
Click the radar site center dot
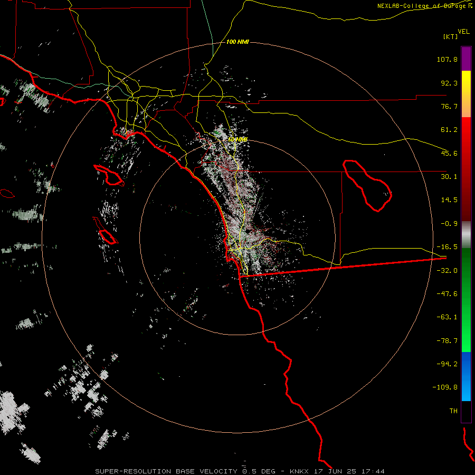point(248,232)
